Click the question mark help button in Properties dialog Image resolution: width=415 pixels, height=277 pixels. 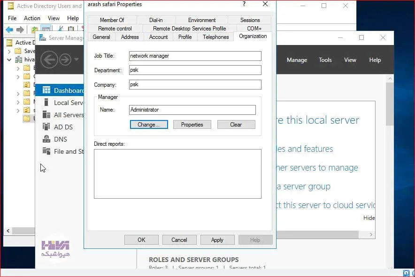(x=244, y=4)
